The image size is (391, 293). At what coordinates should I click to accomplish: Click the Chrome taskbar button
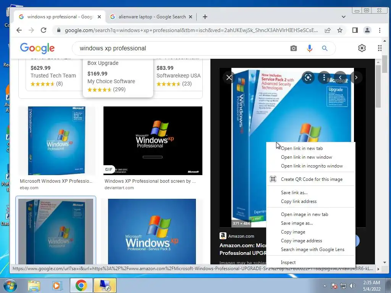click(81, 285)
